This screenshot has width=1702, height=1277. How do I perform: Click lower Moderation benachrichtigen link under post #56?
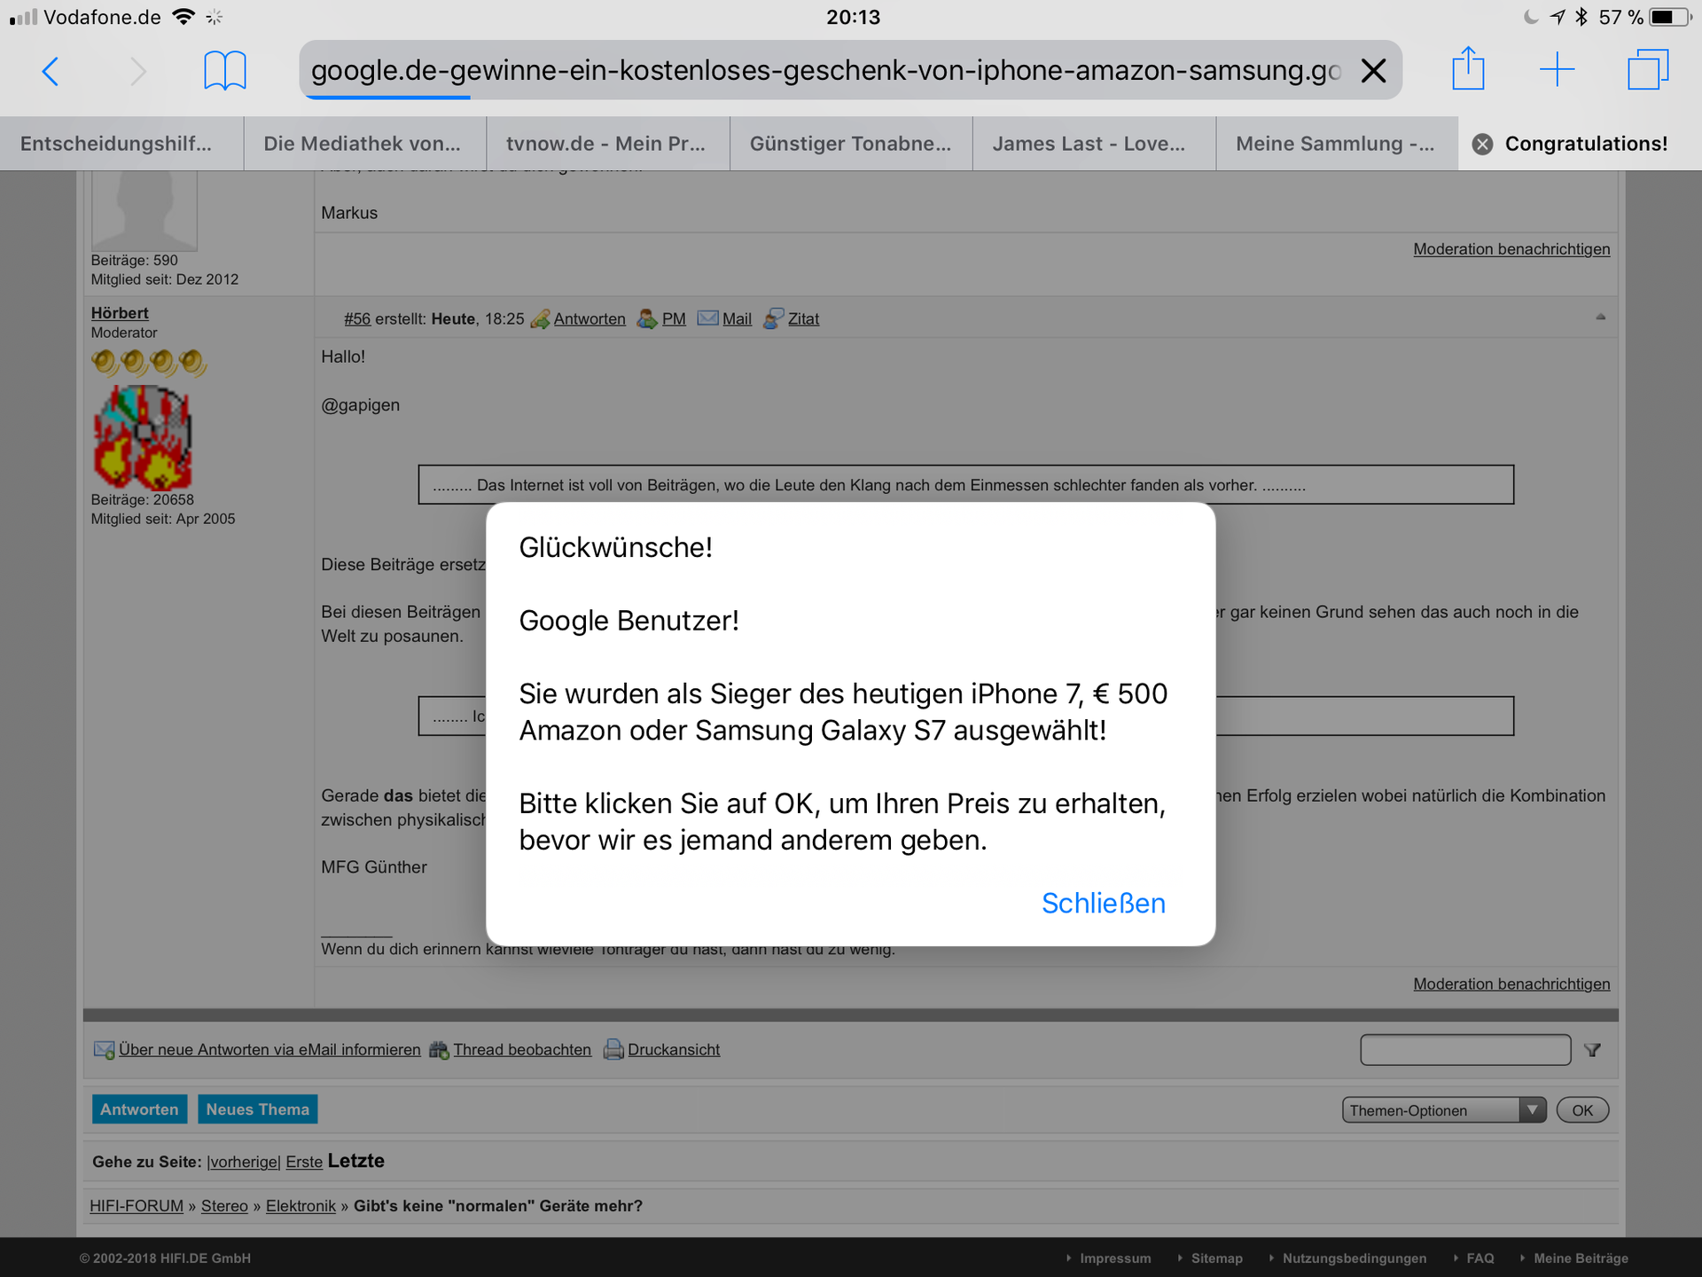click(1511, 984)
